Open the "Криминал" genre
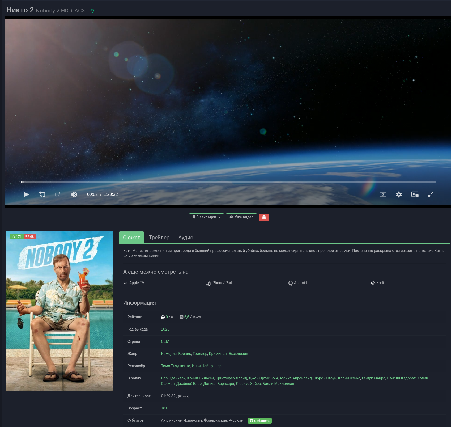 point(218,354)
